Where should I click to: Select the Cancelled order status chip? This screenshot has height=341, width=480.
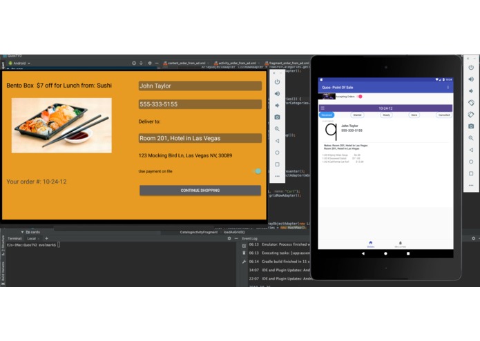(444, 115)
